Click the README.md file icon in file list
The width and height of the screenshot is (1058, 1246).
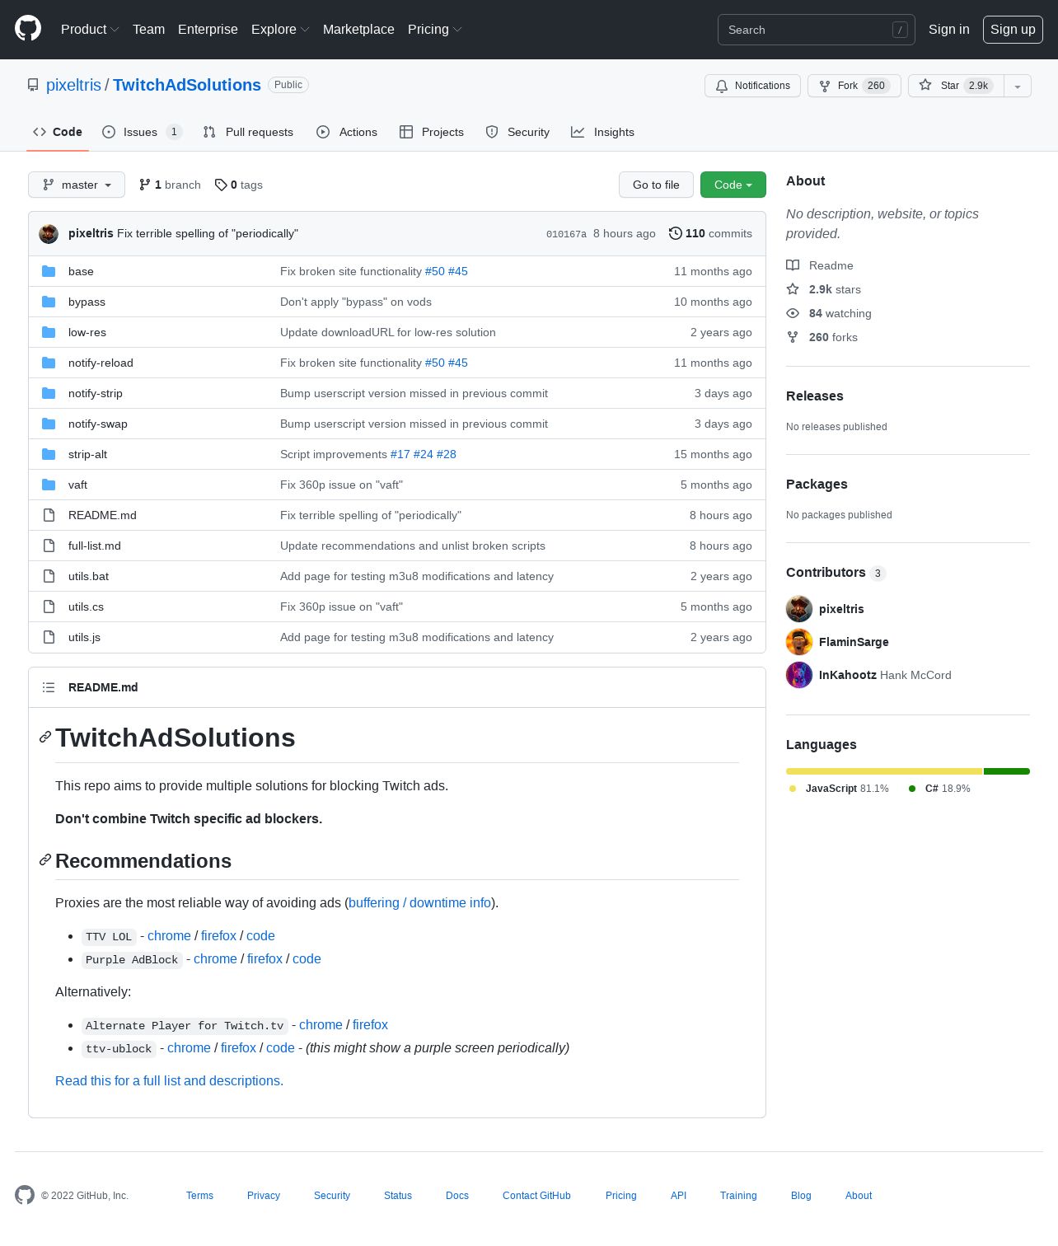(x=49, y=515)
